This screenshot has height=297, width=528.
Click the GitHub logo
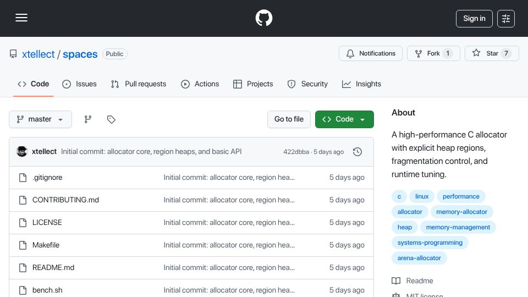263,18
